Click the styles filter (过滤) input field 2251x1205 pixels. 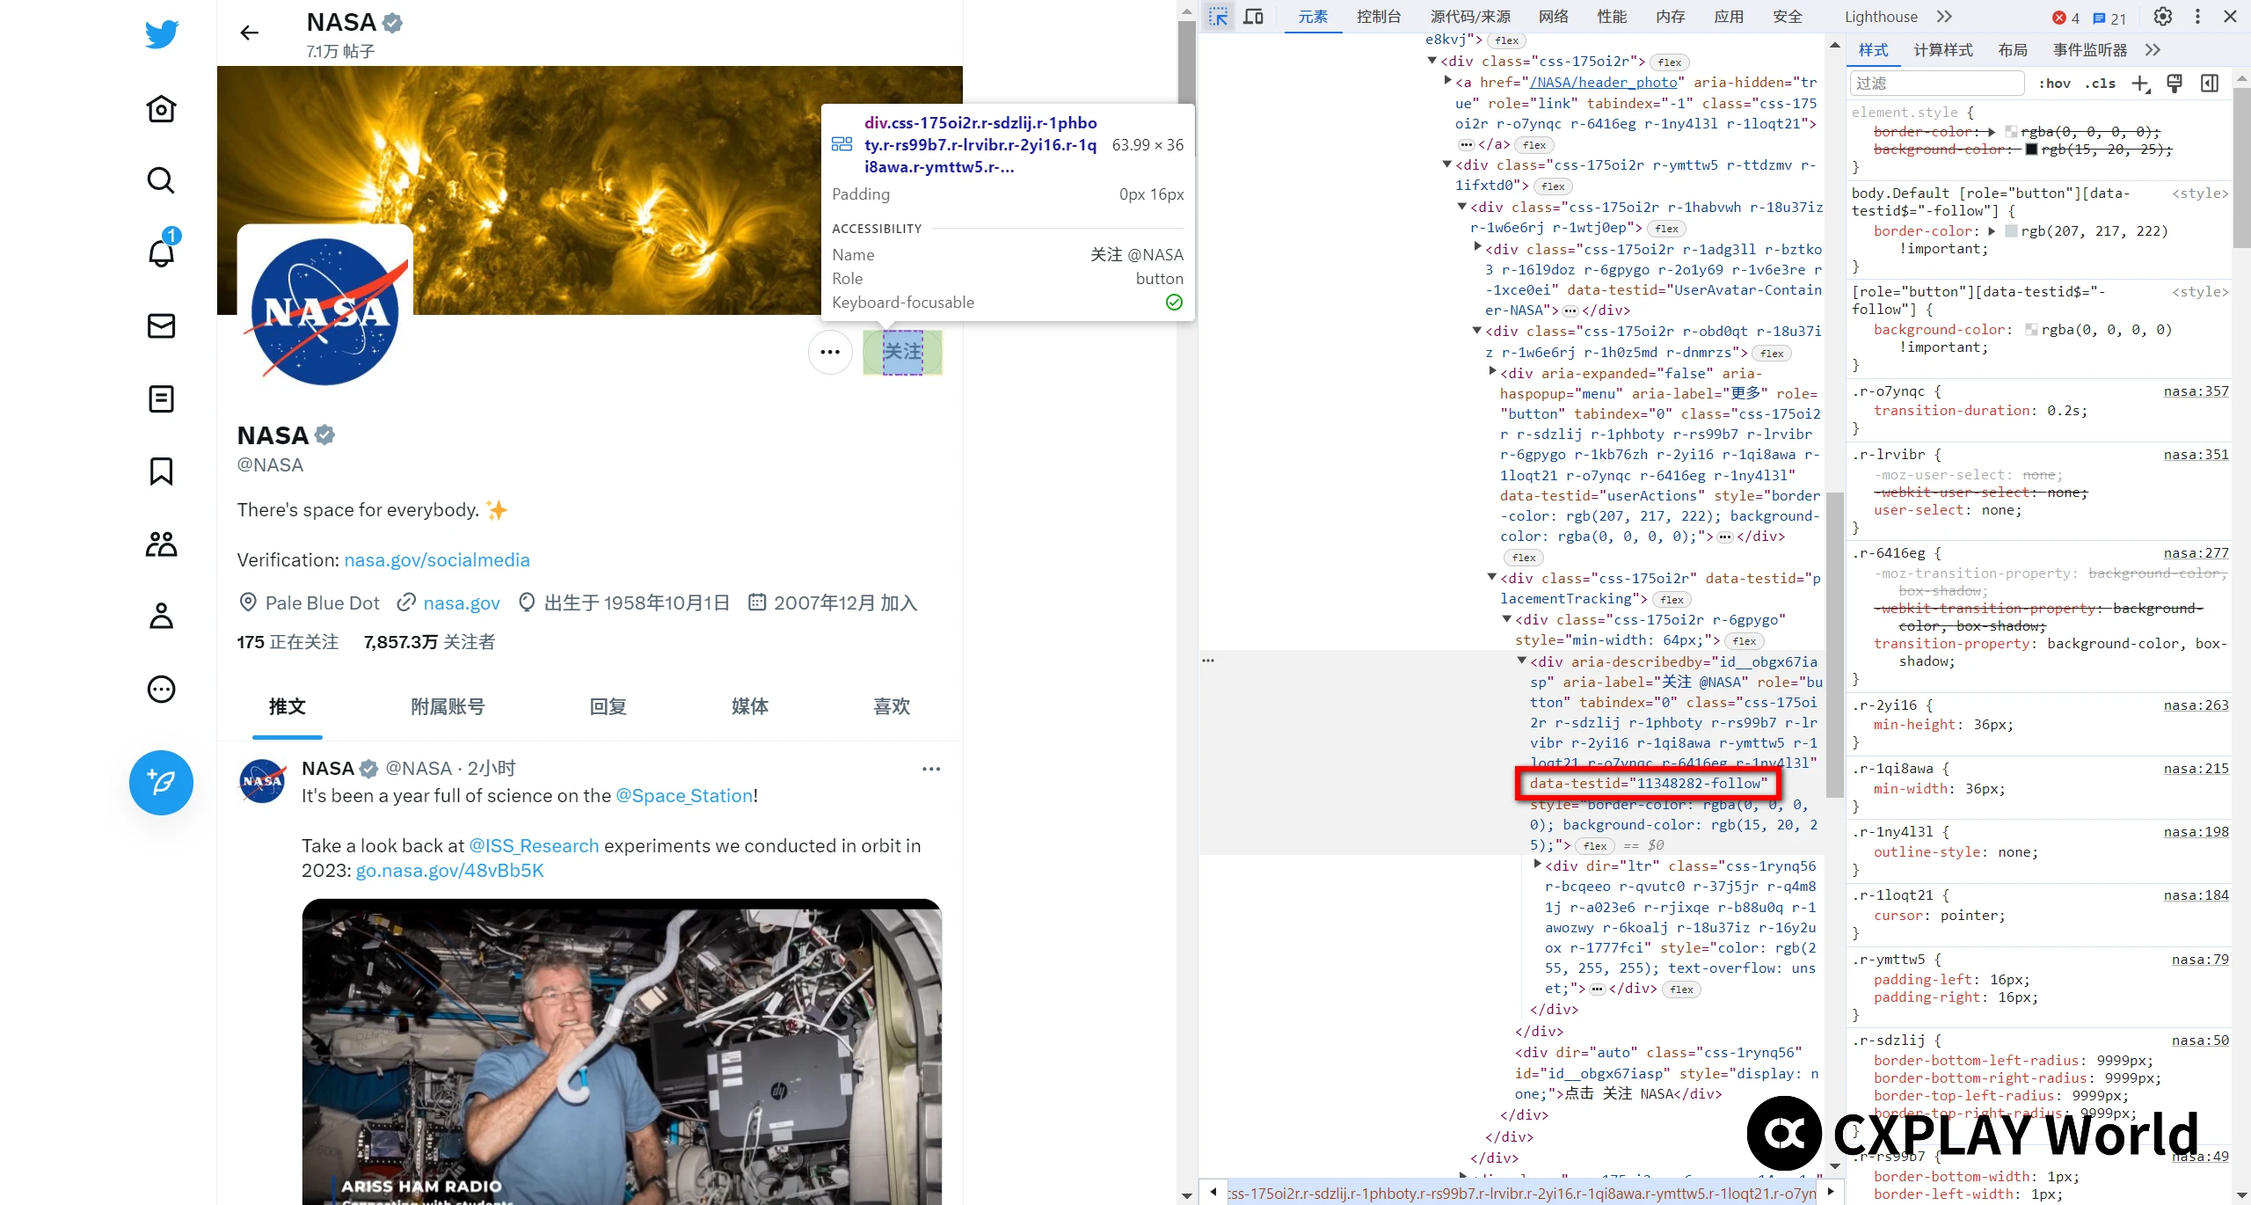click(1937, 84)
